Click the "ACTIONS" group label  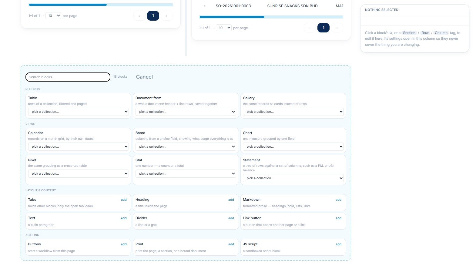tap(32, 235)
